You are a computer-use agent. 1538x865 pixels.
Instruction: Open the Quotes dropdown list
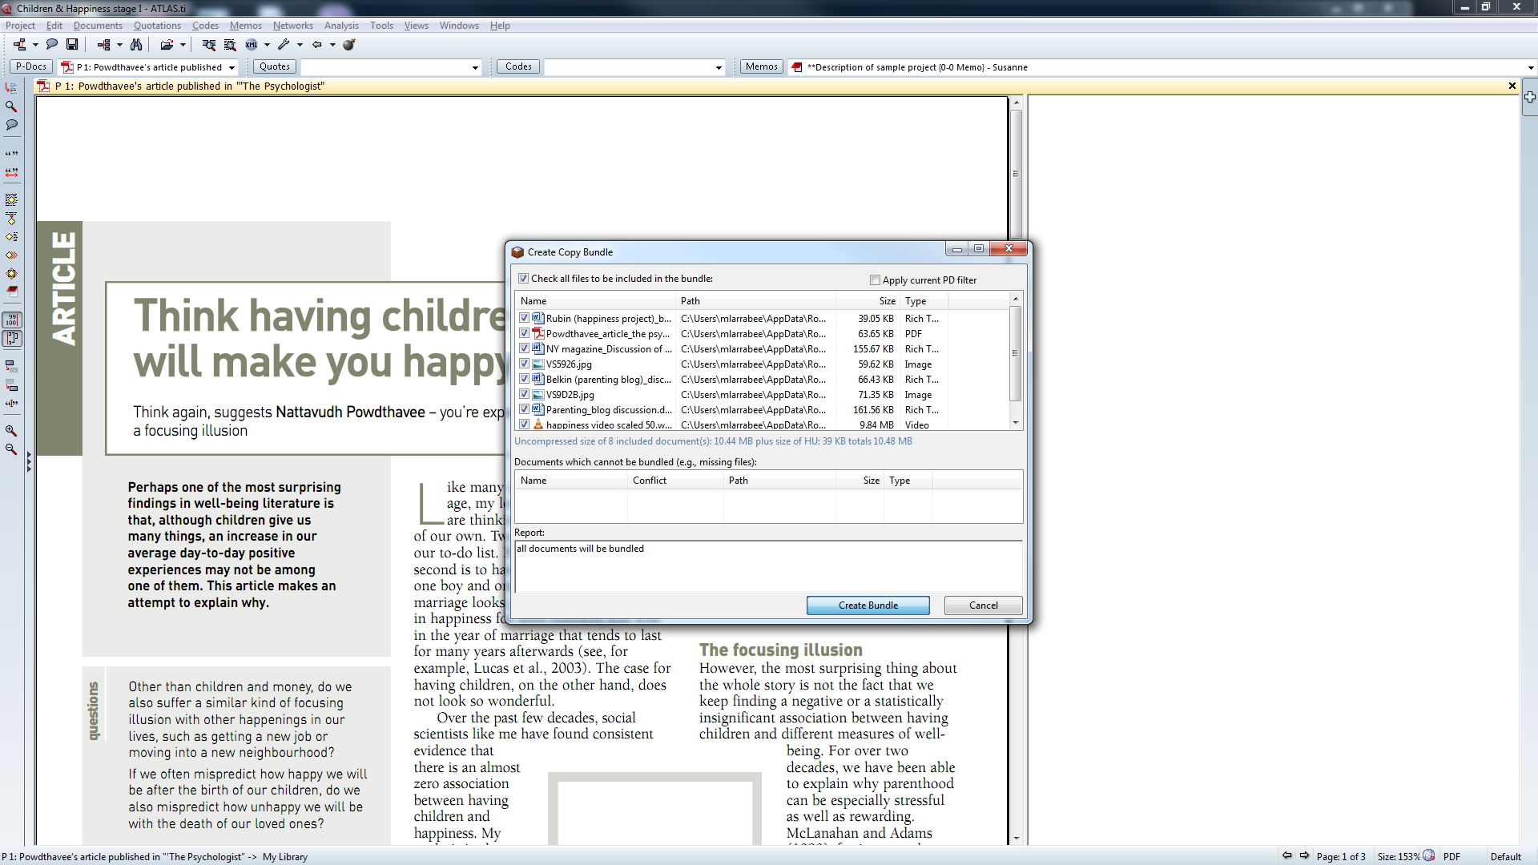475,68
